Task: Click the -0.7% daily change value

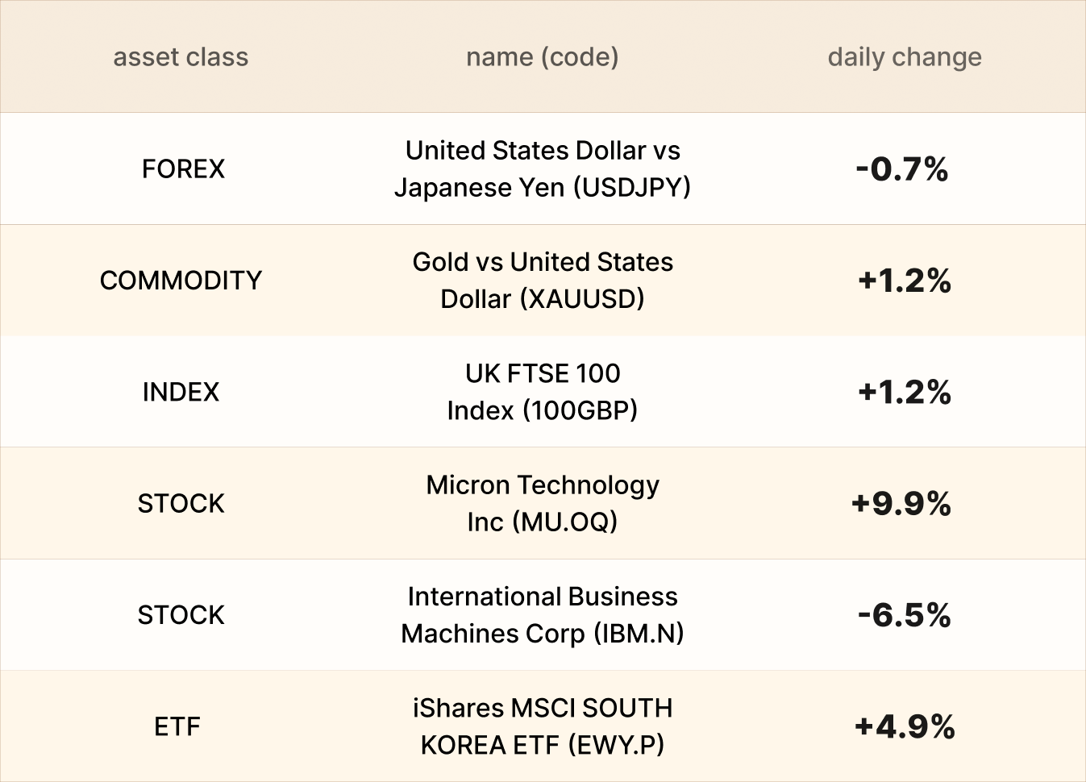Action: 902,169
